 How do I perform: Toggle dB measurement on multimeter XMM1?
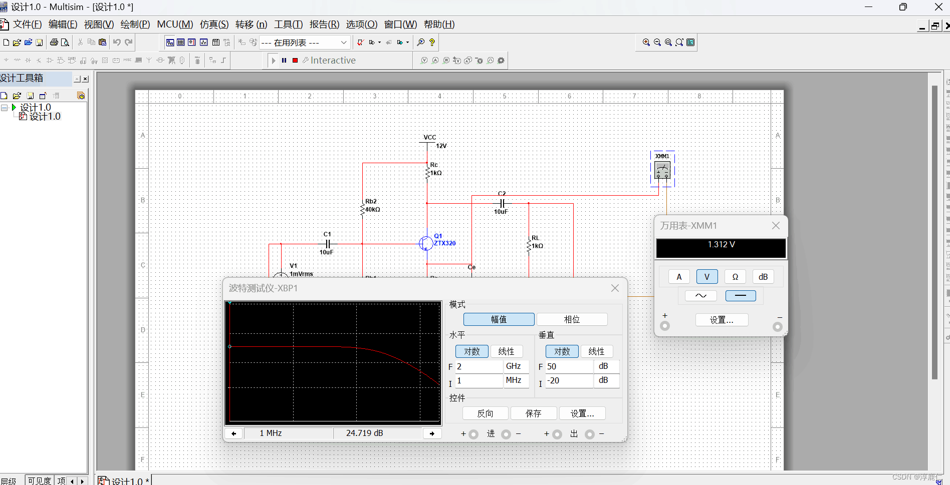[763, 276]
